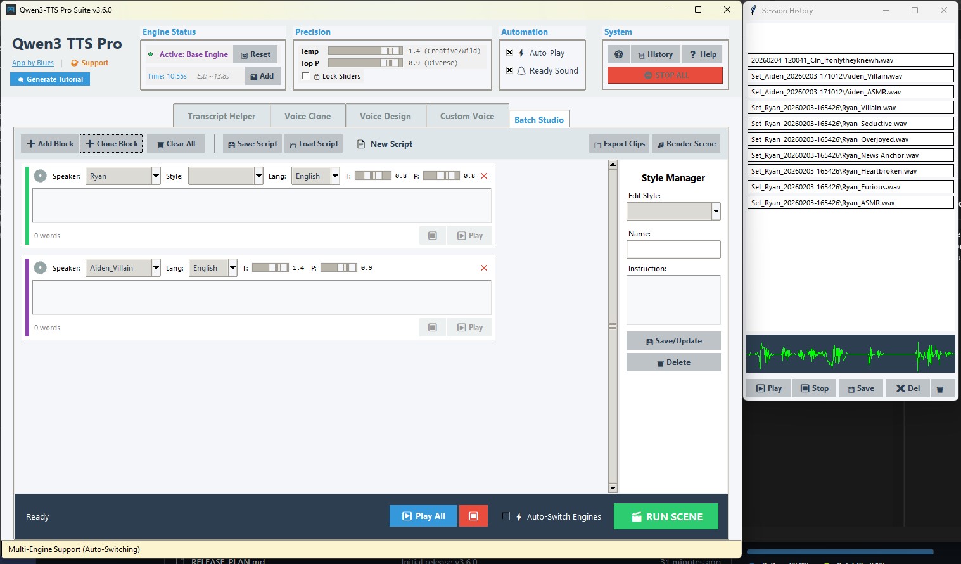Open the App by Blues link
This screenshot has height=564, width=961.
tap(32, 63)
